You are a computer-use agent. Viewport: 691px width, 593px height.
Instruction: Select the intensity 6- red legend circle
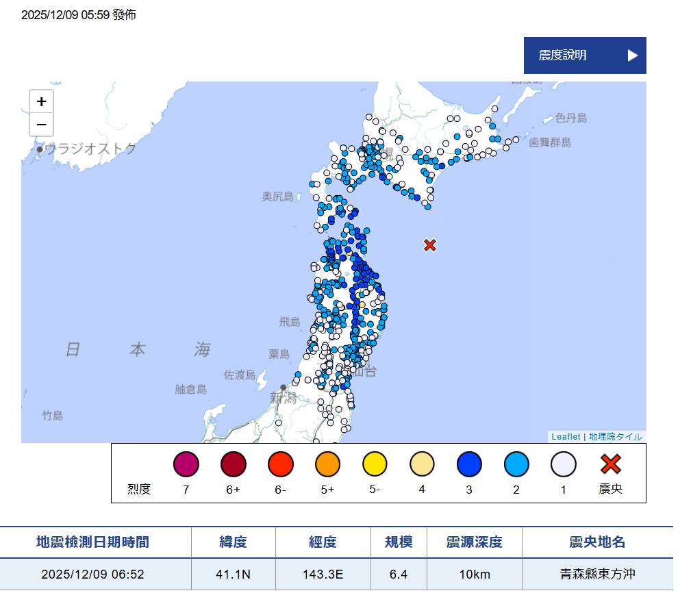point(280,465)
